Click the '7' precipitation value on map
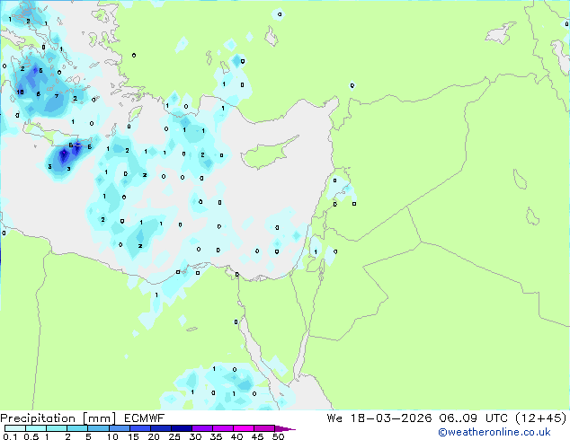The height and width of the screenshot is (440, 570). (x=57, y=96)
